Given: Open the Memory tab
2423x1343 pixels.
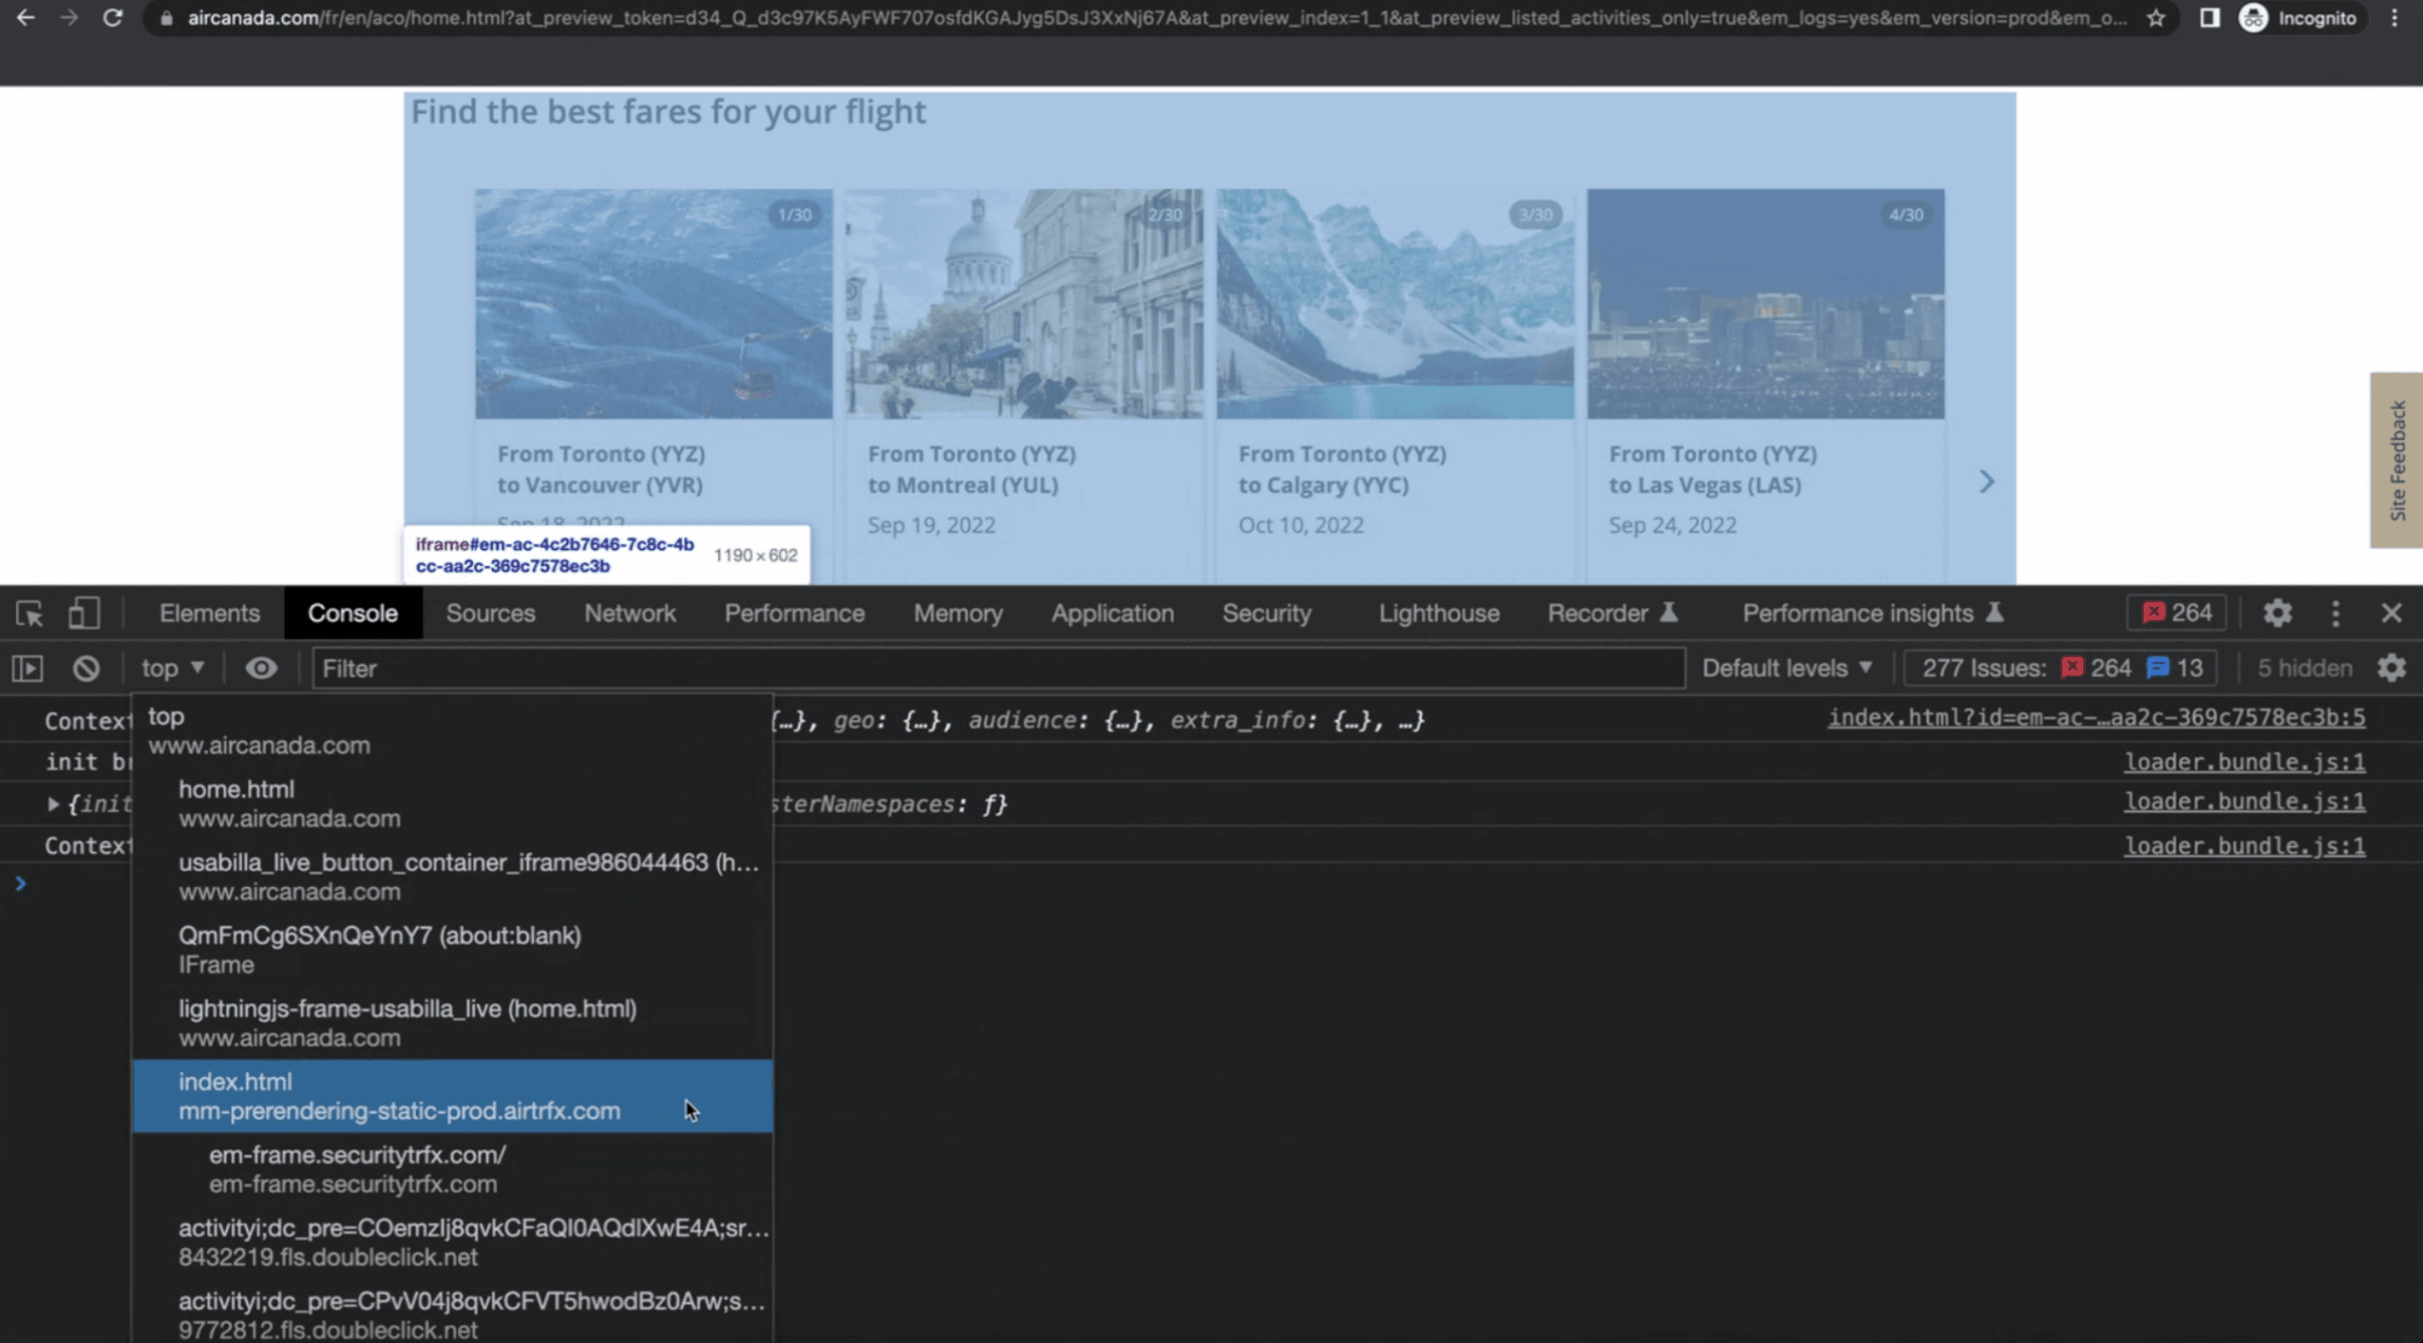Looking at the screenshot, I should (x=958, y=613).
